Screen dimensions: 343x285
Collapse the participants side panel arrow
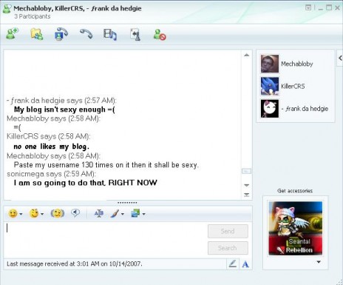(340, 58)
